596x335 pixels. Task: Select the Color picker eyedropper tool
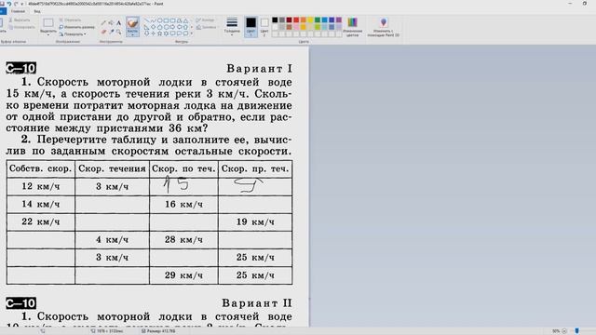[x=111, y=32]
